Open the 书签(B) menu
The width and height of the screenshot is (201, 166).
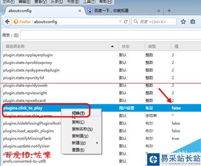(x=73, y=2)
